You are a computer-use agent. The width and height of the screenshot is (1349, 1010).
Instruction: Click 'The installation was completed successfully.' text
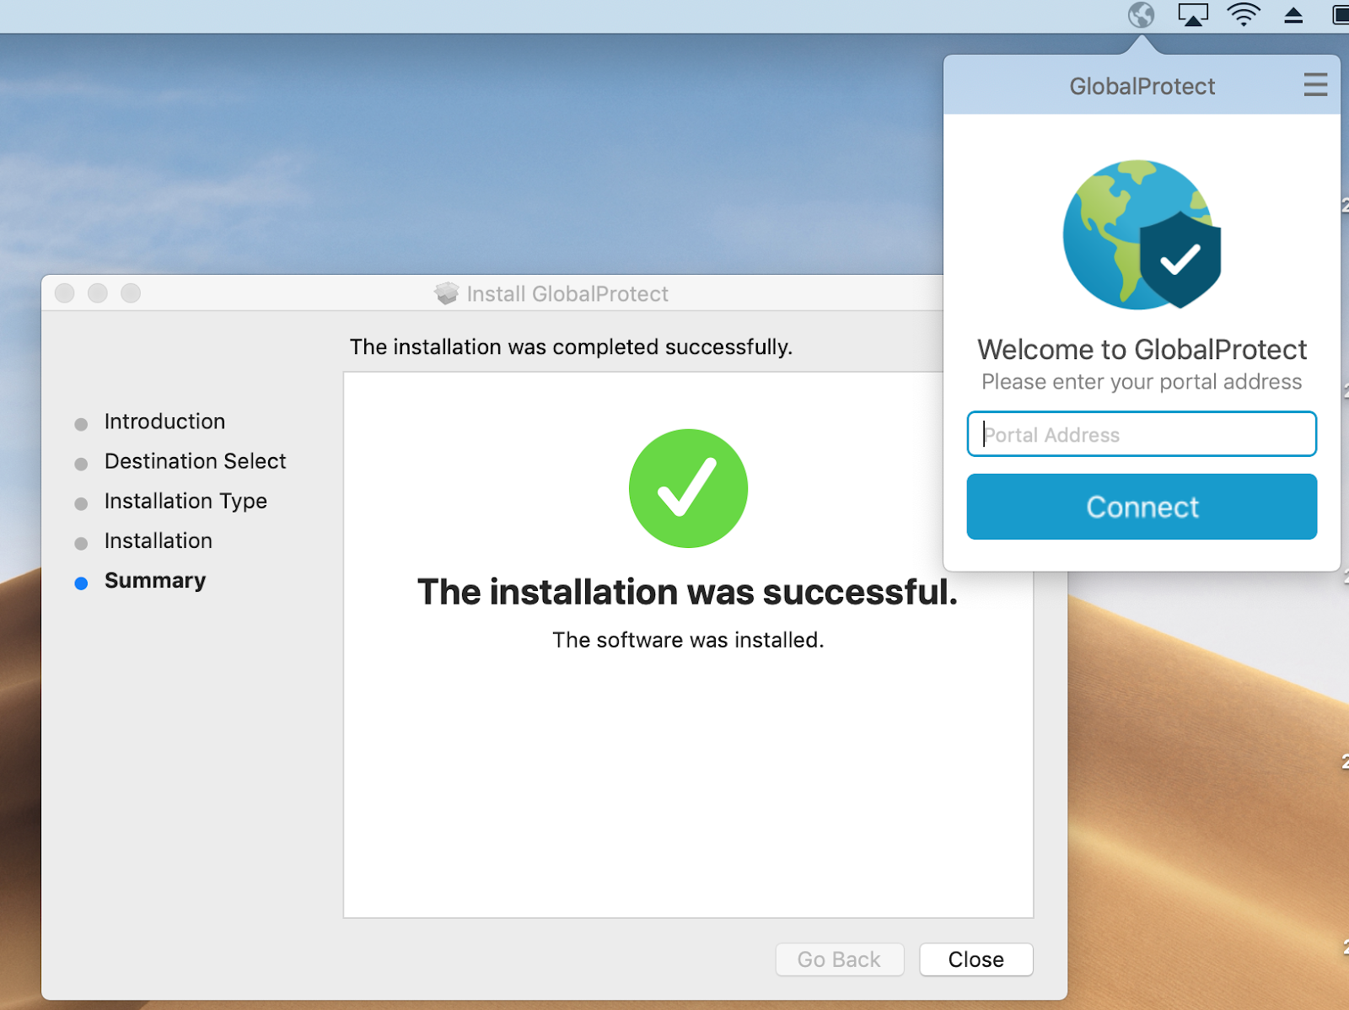(x=571, y=347)
